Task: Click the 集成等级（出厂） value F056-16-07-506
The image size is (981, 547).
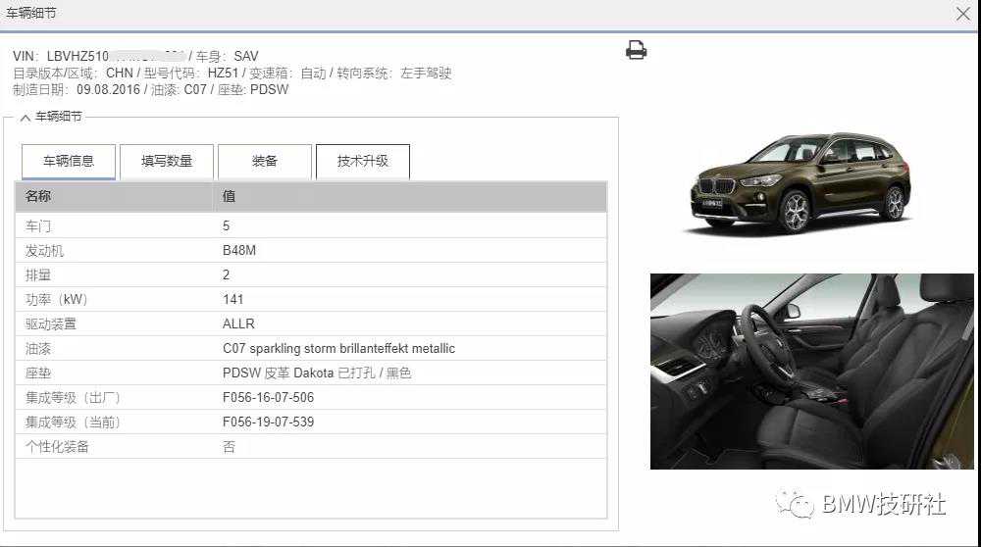Action: tap(268, 397)
